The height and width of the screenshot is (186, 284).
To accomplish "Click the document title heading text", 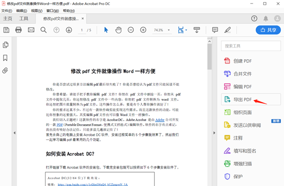I will coord(113,72).
